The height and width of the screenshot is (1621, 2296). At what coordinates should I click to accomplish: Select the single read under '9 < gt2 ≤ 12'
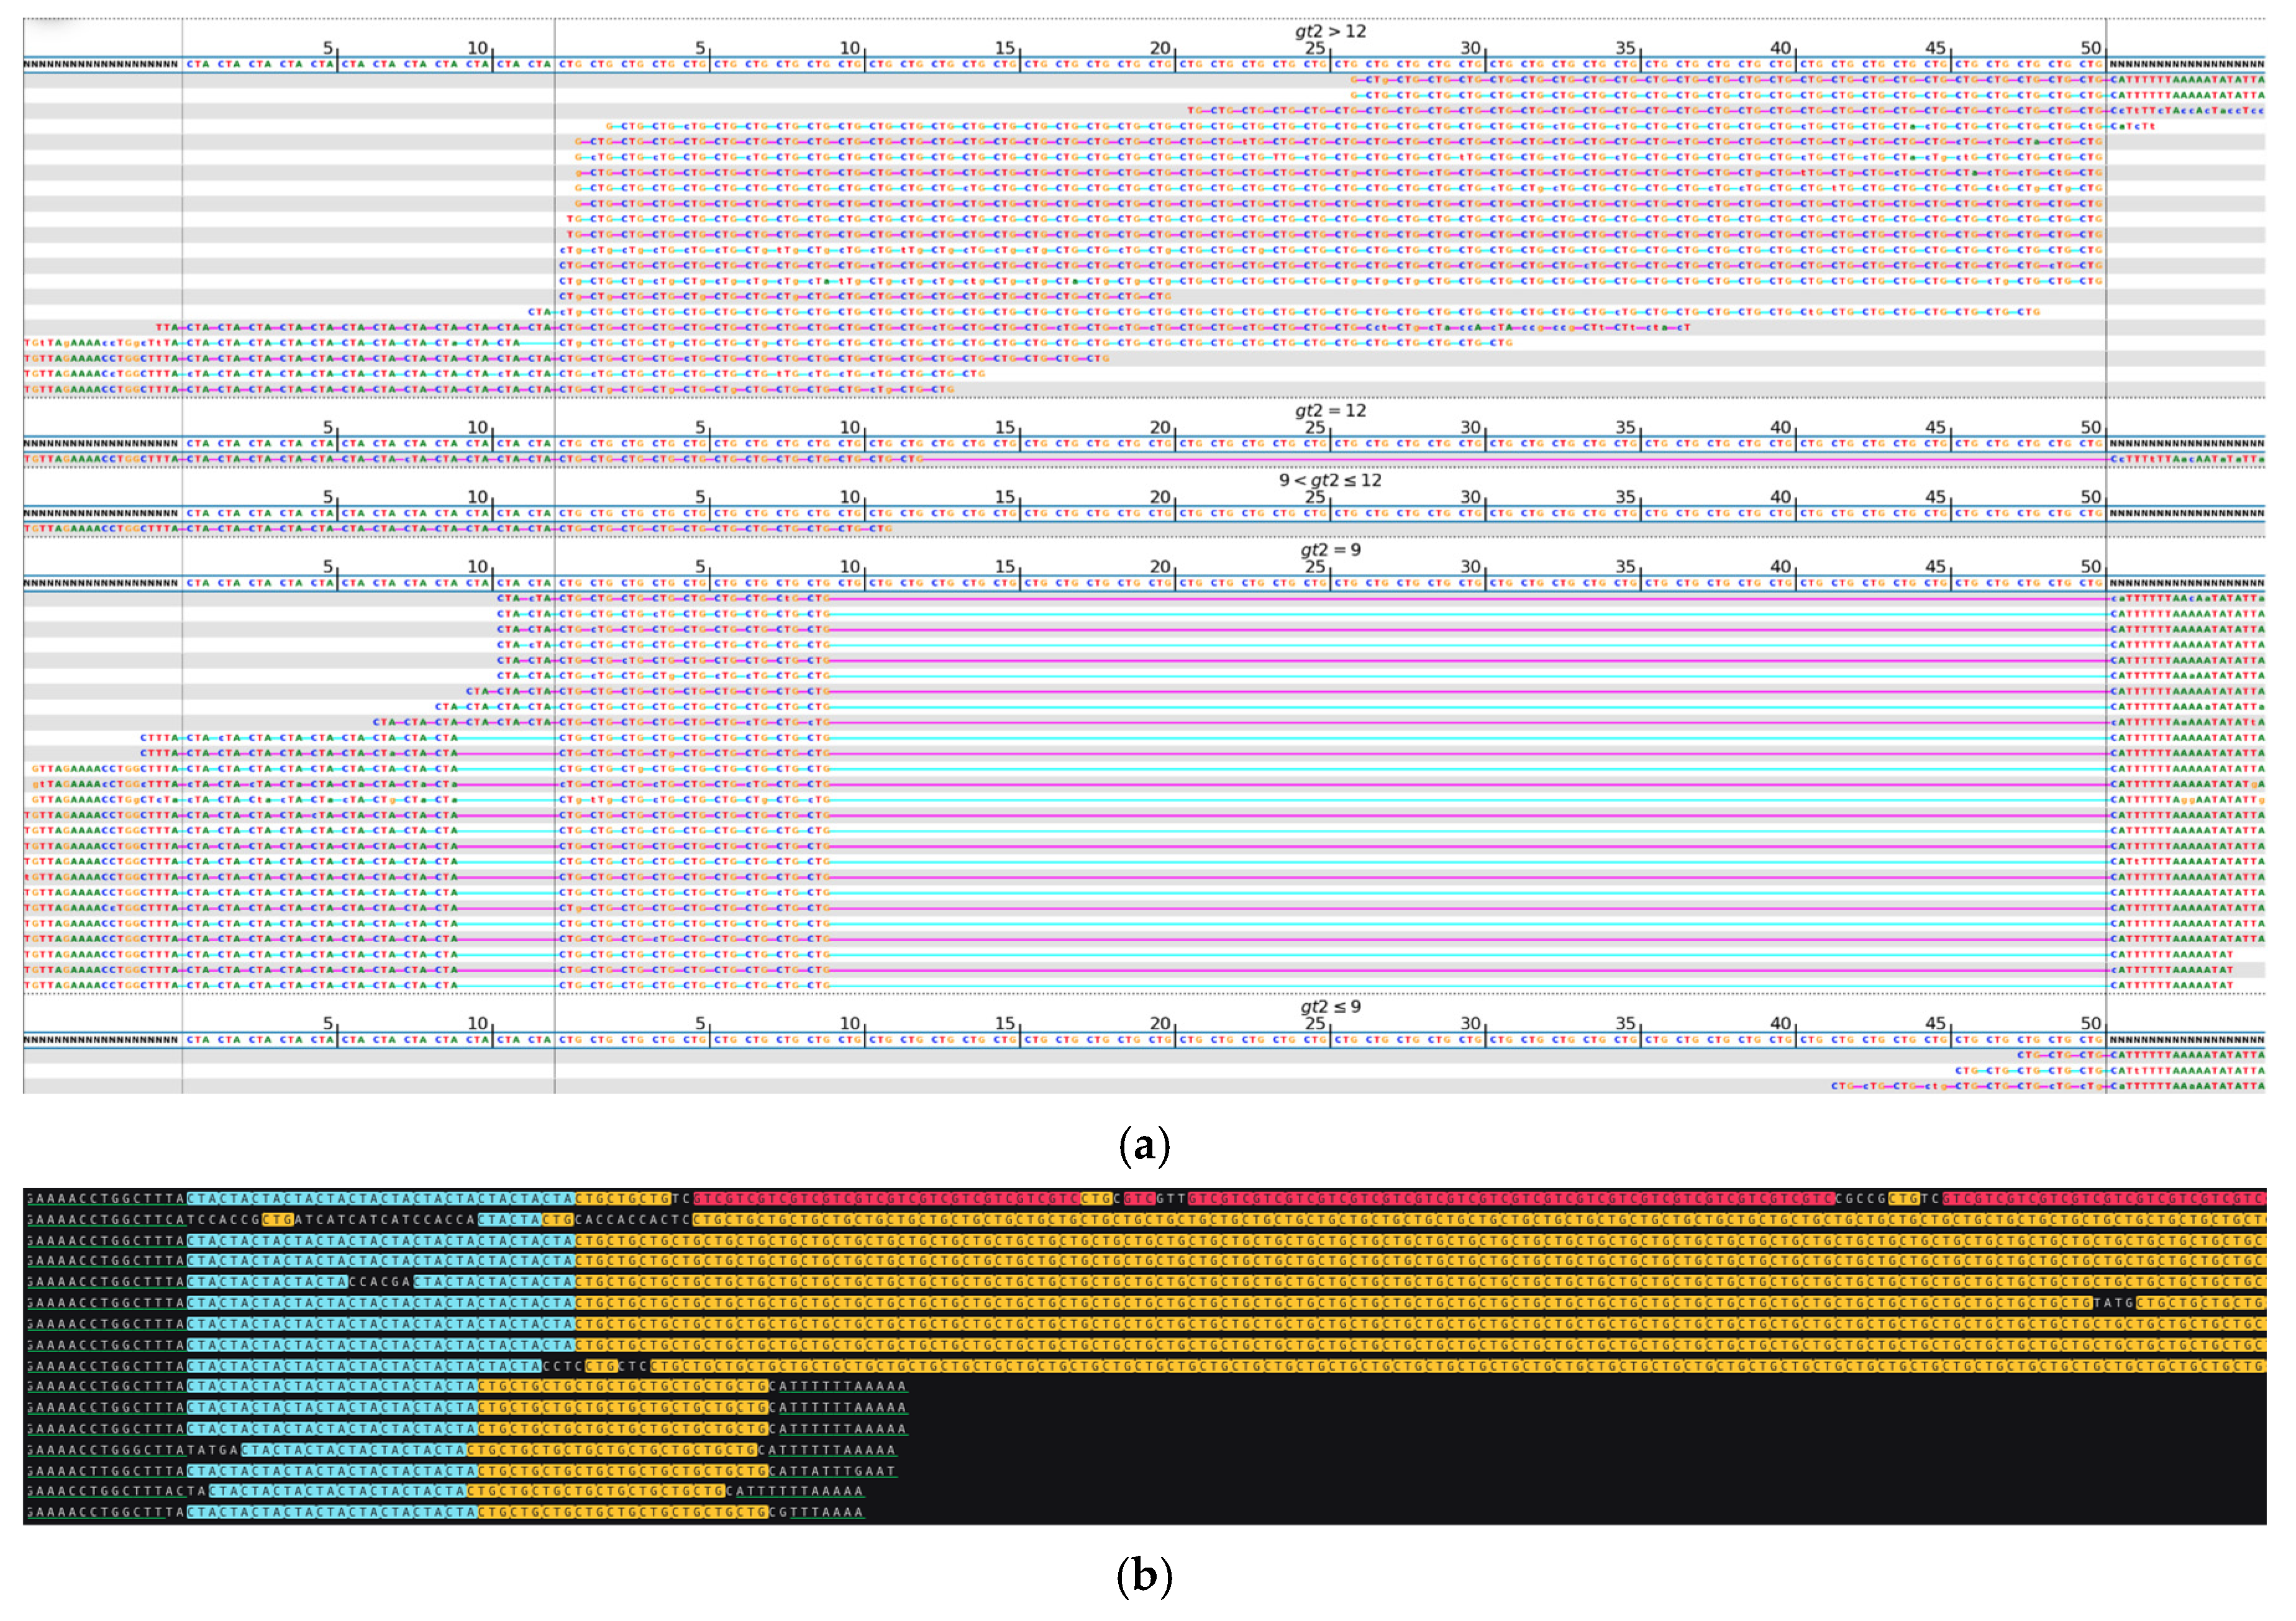458,529
